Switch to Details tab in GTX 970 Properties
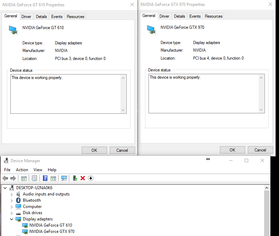 pyautogui.click(x=180, y=16)
